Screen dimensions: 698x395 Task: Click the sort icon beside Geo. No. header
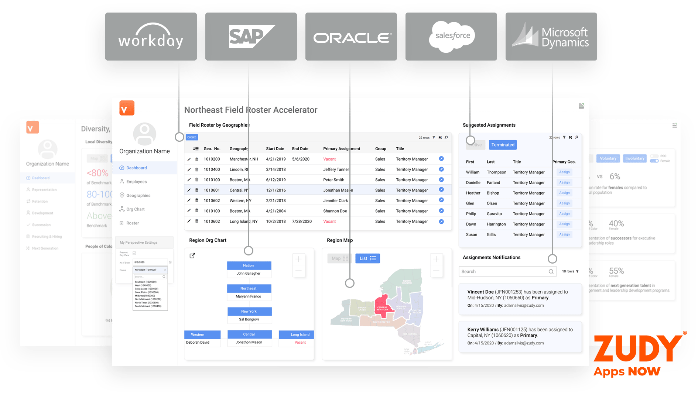196,149
